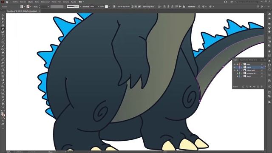Select the Sketch layer row
Viewport: 272px width, 153px height.
point(249,76)
